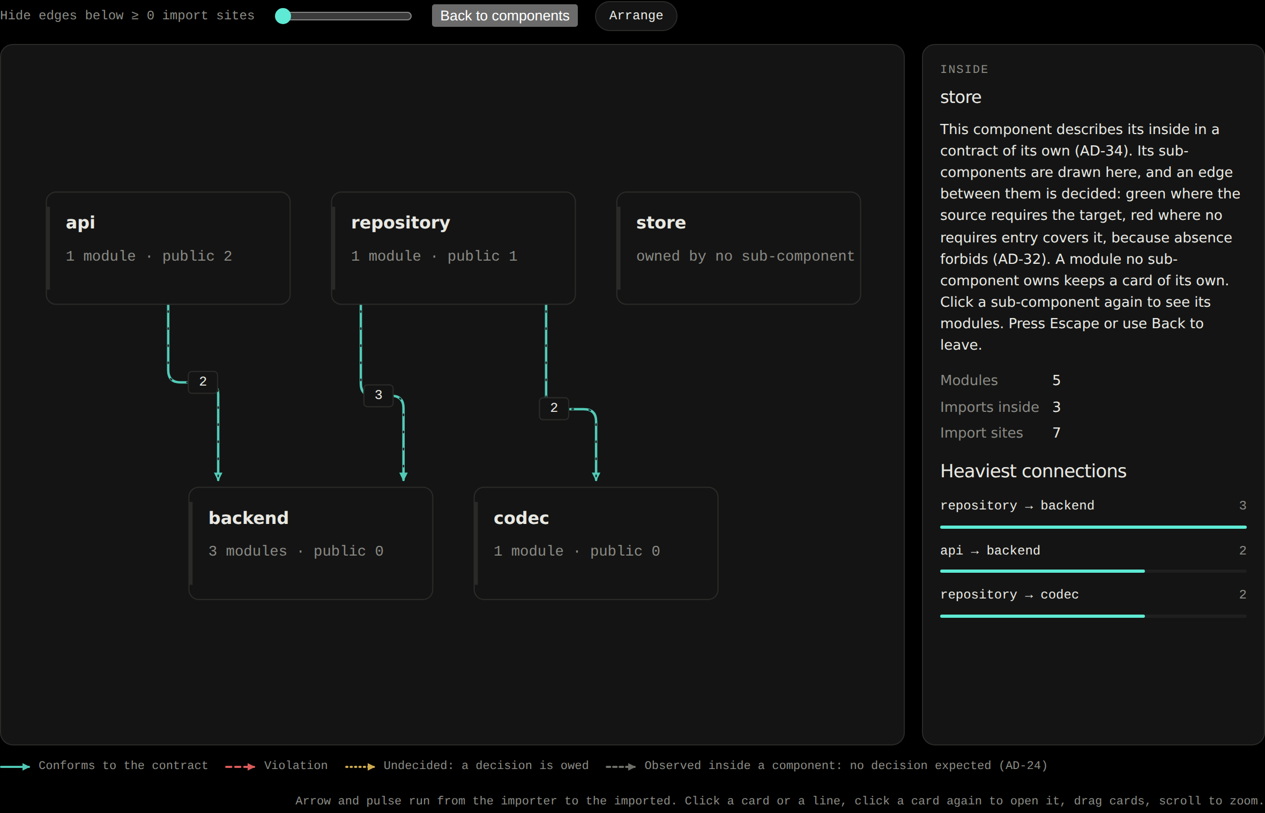
Task: Select the api sub-component card
Action: (x=168, y=248)
